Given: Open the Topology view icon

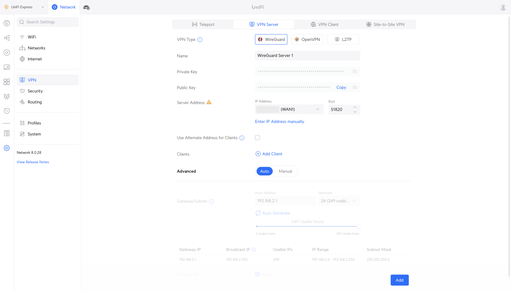Looking at the screenshot, I should tap(6, 38).
